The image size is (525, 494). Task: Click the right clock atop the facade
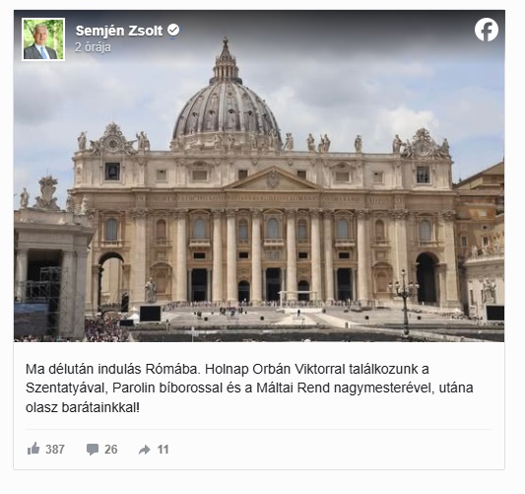pyautogui.click(x=423, y=148)
